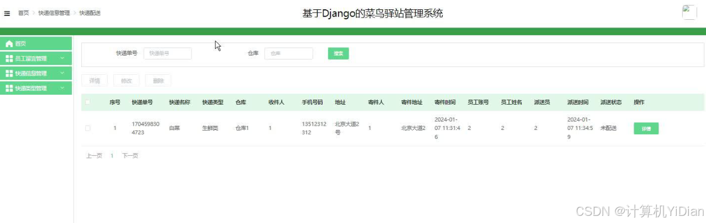Click the 寄件地址 column header
The height and width of the screenshot is (223, 706).
click(x=412, y=102)
